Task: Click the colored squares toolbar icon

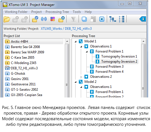Action: coord(53,19)
